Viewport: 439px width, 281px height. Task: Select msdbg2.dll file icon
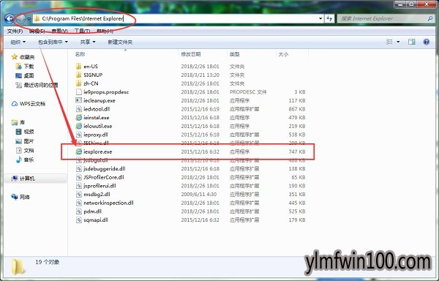click(79, 195)
